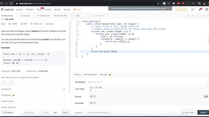Open Contest in the top navigation
The height and width of the screenshot is (117, 209).
point(48,9)
